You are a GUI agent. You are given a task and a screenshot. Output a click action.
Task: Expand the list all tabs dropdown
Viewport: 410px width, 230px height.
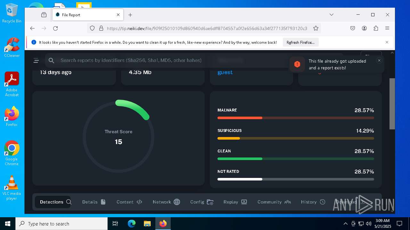coord(332,15)
